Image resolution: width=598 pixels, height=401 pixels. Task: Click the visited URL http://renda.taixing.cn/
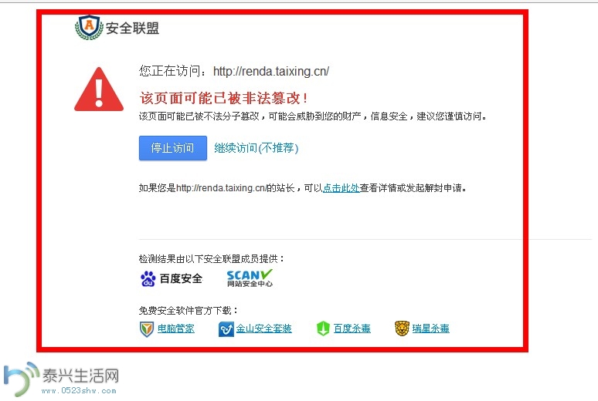[x=271, y=71]
